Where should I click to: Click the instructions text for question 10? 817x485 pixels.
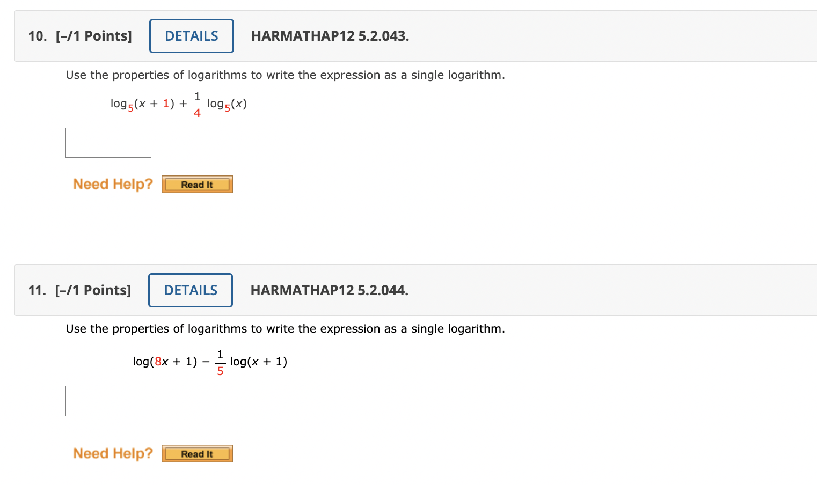285,75
